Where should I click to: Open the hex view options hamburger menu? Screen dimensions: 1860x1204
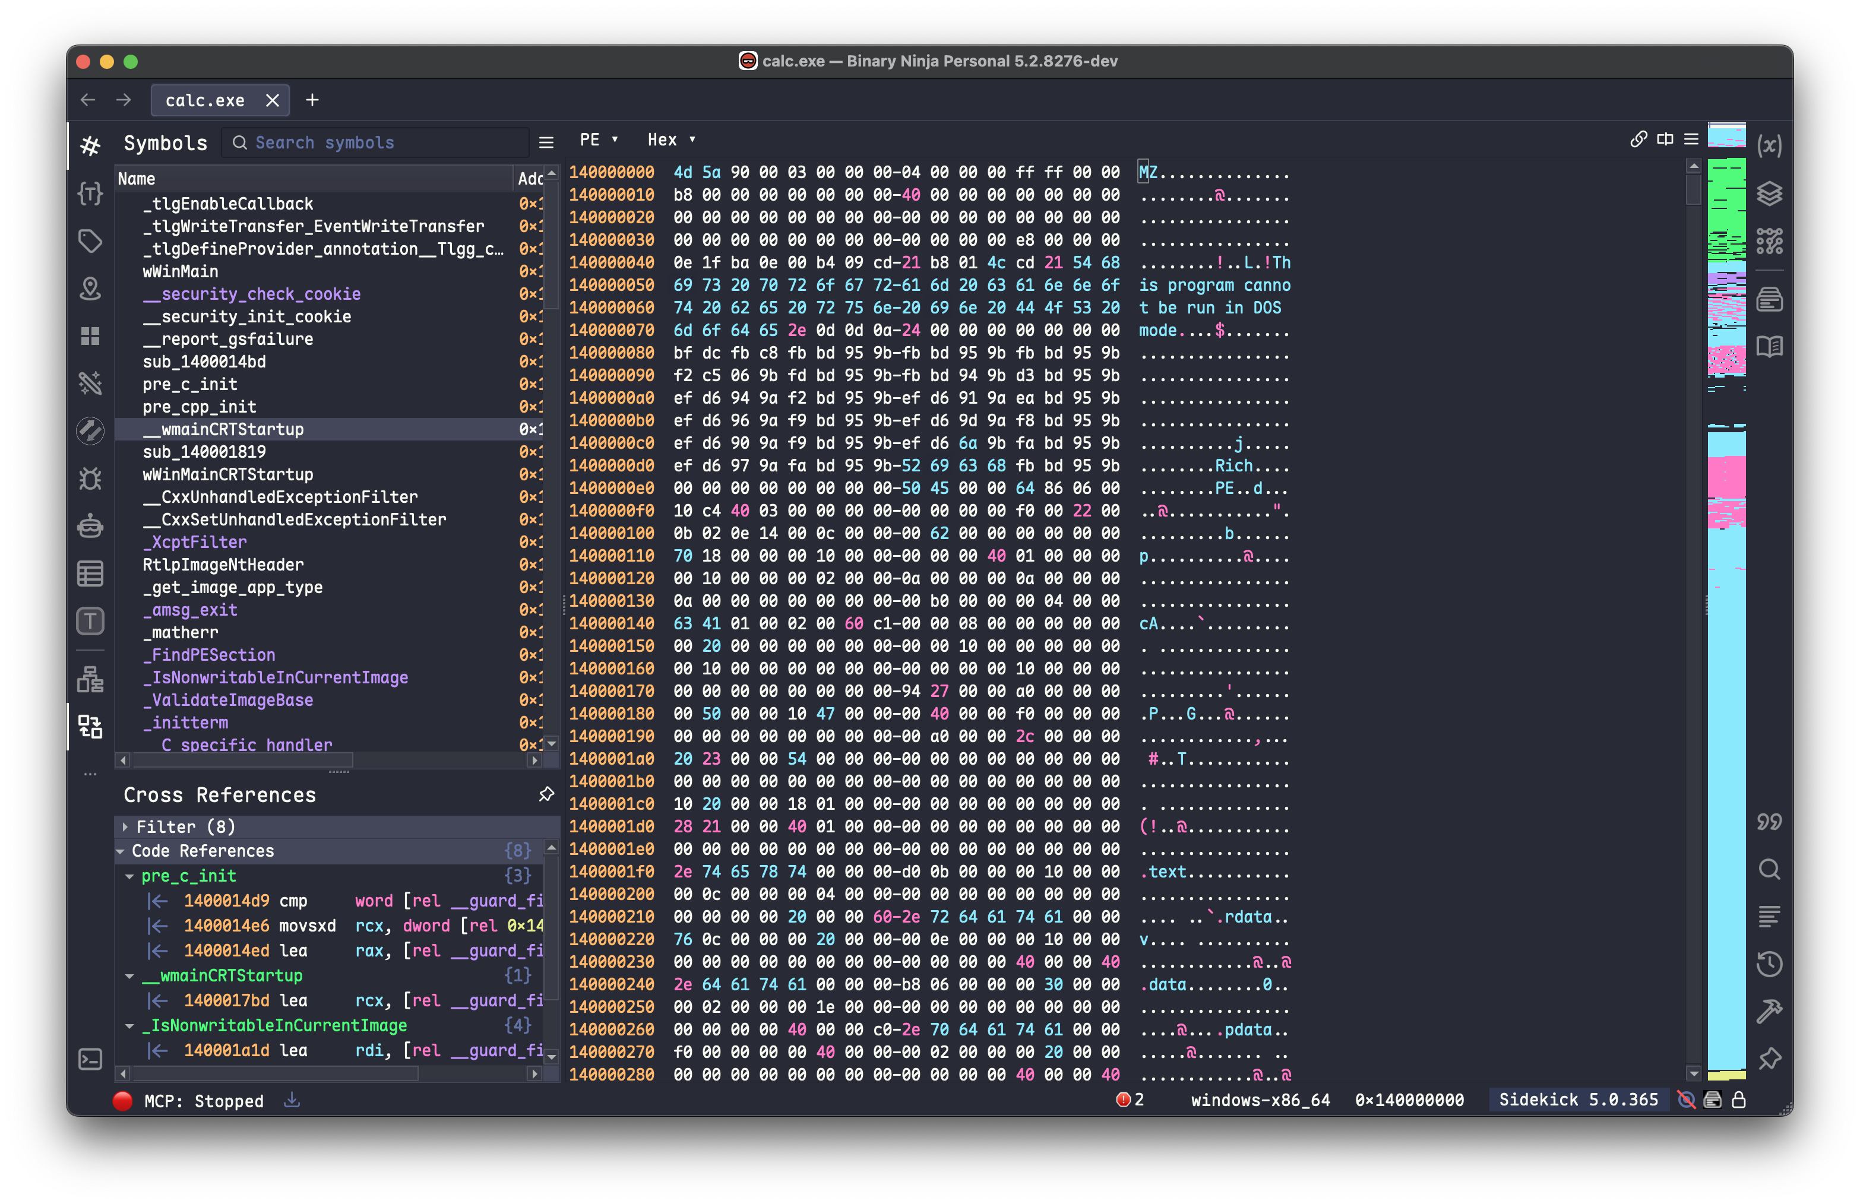click(1691, 139)
